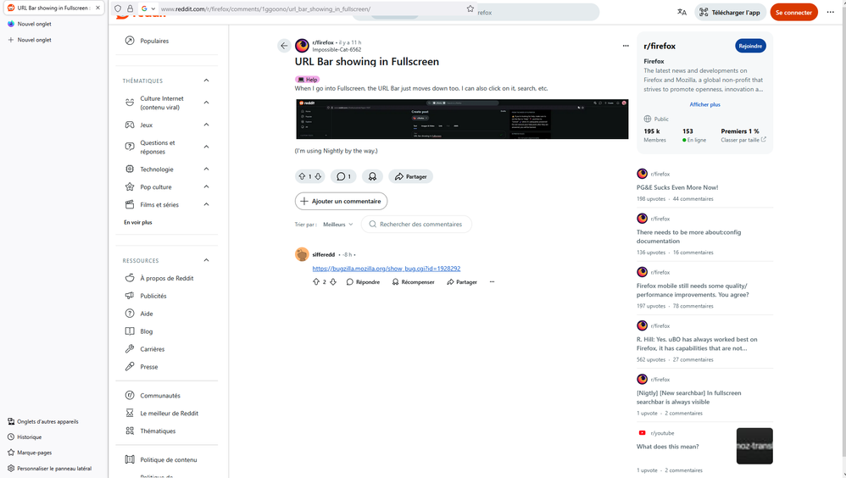Click the Rejoindre button for r/firefox
The image size is (846, 478).
(x=750, y=46)
